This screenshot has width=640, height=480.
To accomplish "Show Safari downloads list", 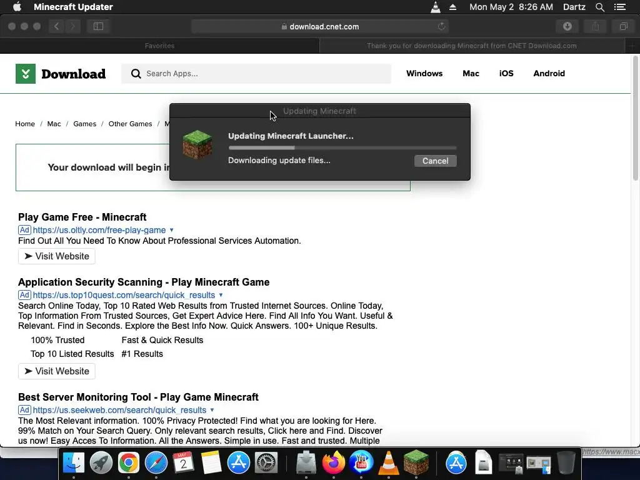I will click(567, 26).
